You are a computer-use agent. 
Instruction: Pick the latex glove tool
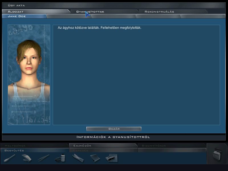coord(26,158)
